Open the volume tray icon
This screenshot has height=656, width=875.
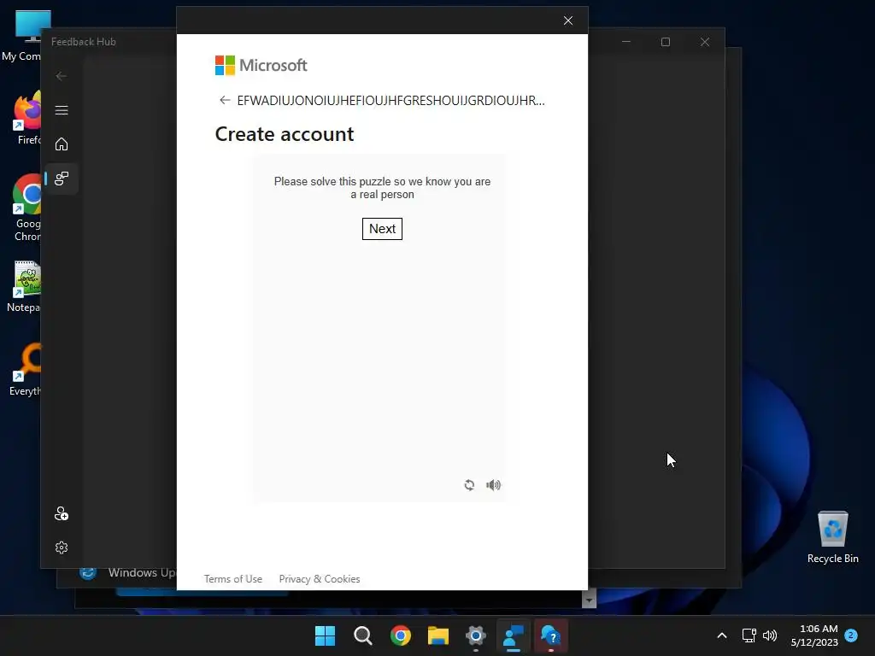(770, 635)
